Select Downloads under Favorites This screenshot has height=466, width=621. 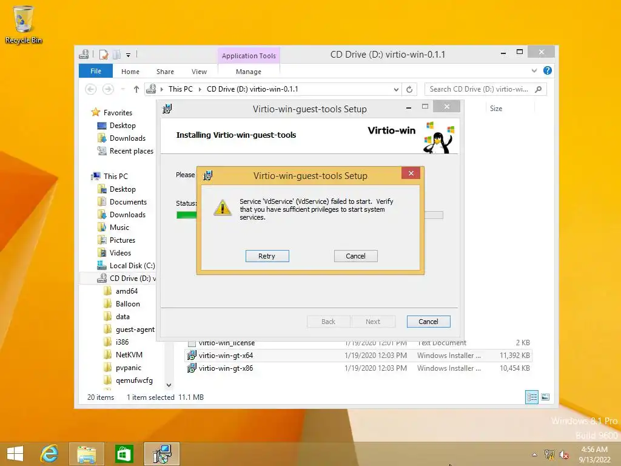coord(127,138)
